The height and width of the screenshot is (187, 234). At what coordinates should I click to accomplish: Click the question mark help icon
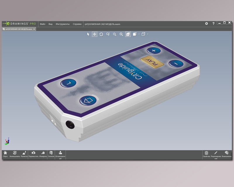click(x=214, y=23)
